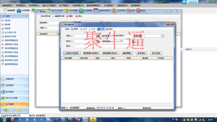The width and height of the screenshot is (217, 122).
Task: Open the 库存管理(H) menu
Action: [x=34, y=5]
